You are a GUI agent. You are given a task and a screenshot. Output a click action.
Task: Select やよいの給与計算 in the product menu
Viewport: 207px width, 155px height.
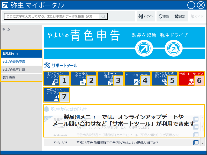coord(21,69)
